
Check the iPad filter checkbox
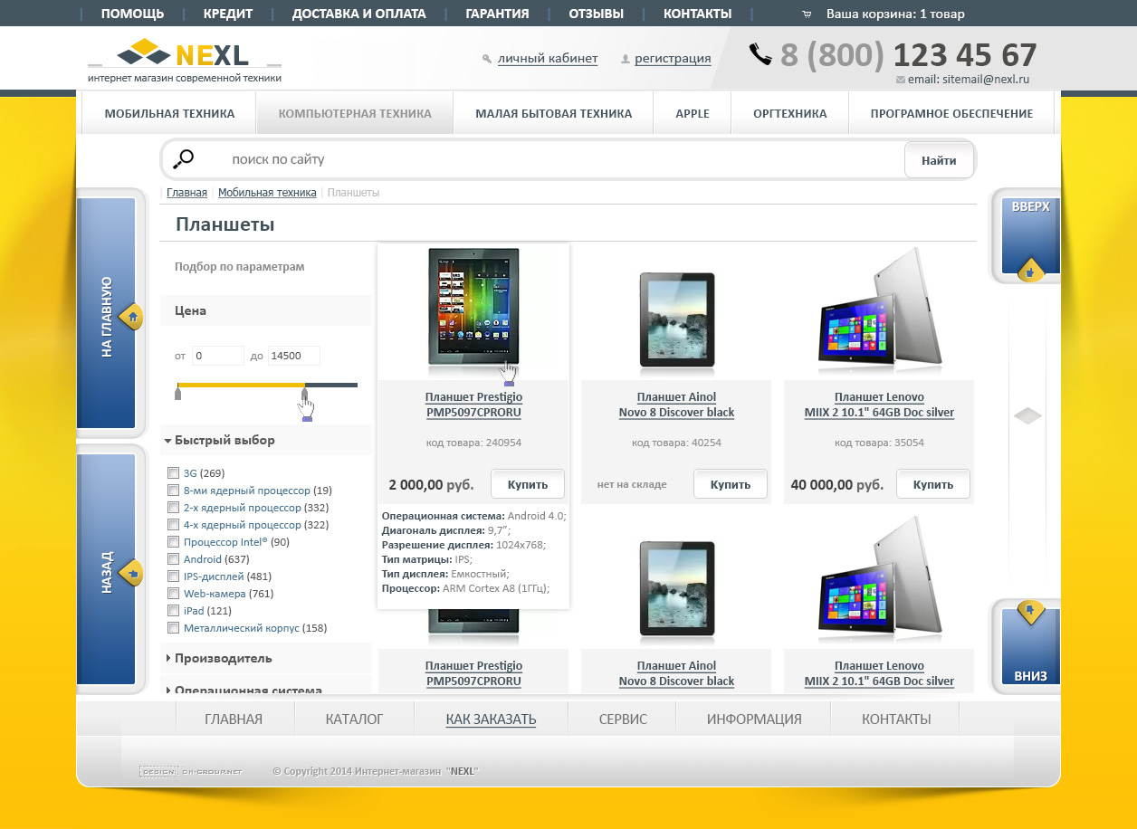click(x=173, y=610)
